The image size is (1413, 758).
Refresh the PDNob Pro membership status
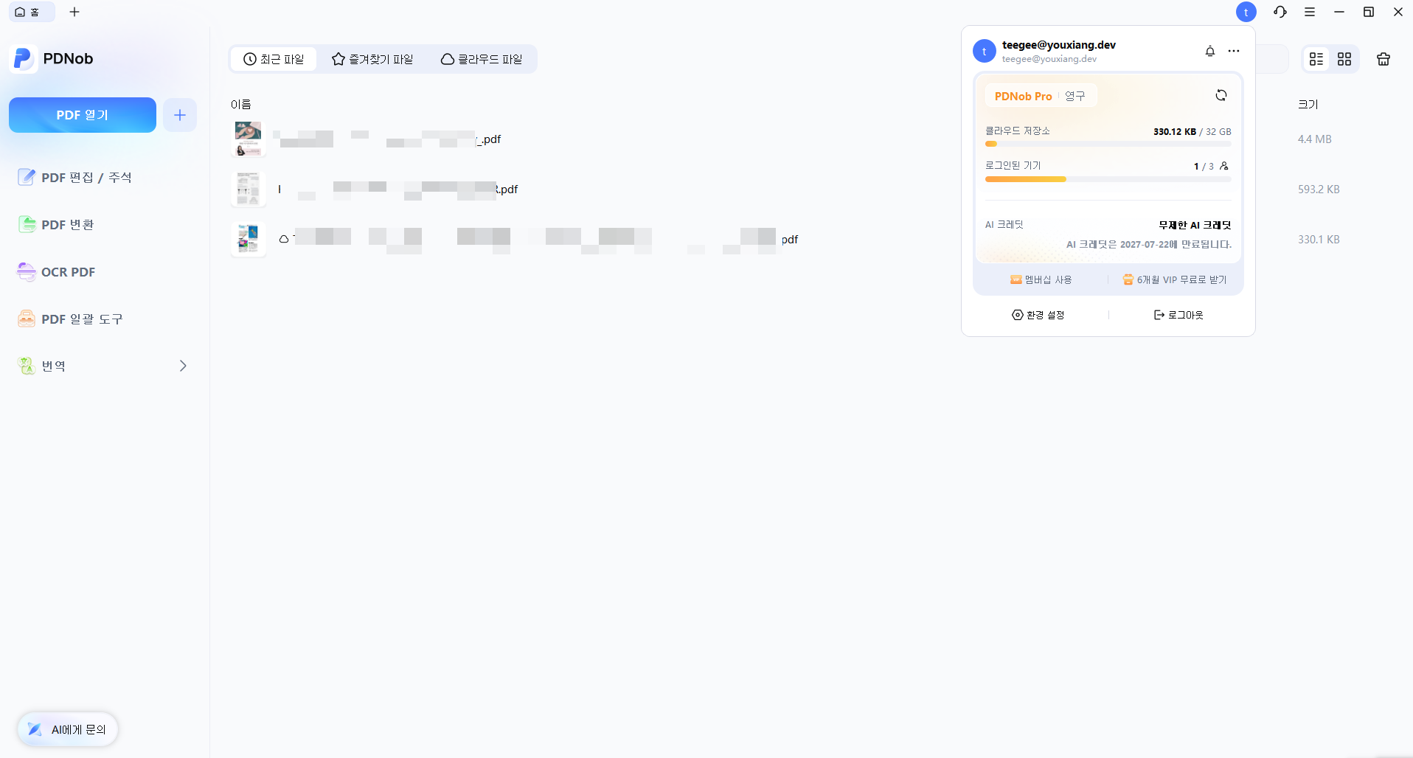1221,95
